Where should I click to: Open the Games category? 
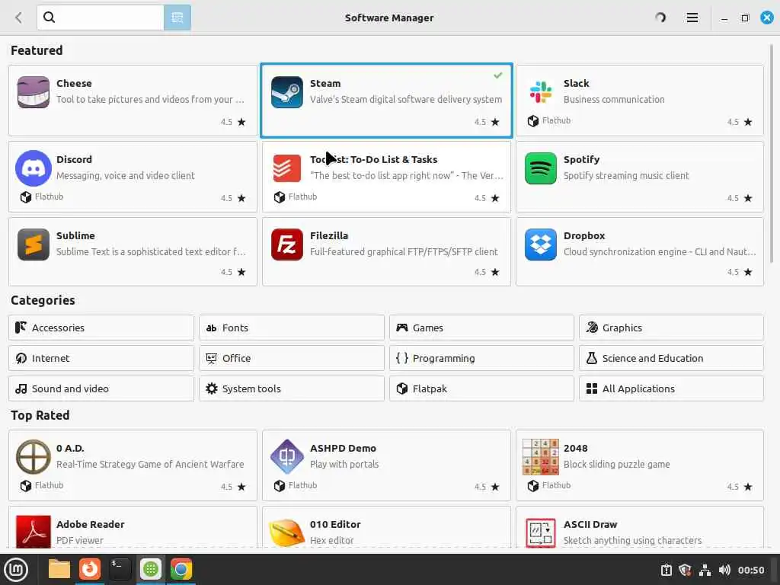481,328
